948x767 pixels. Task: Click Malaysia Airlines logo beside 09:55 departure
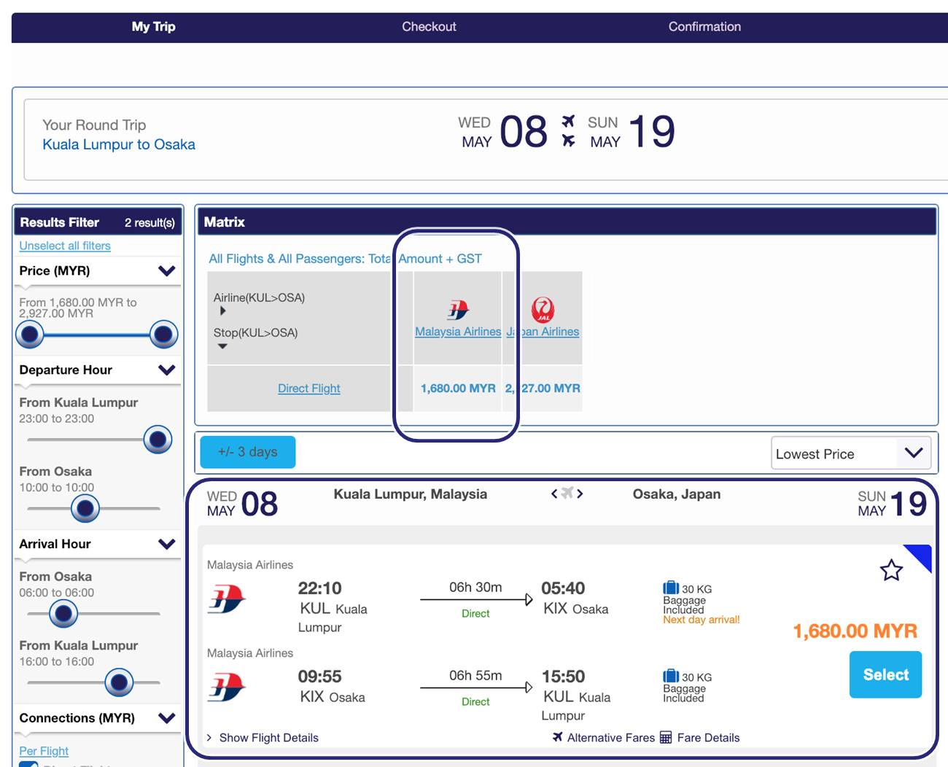[227, 688]
